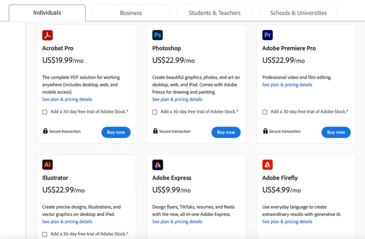Buy now for Acrobat Pro

tap(116, 132)
